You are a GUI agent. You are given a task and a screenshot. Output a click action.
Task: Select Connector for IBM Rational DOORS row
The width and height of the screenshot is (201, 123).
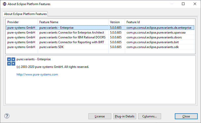(72, 37)
